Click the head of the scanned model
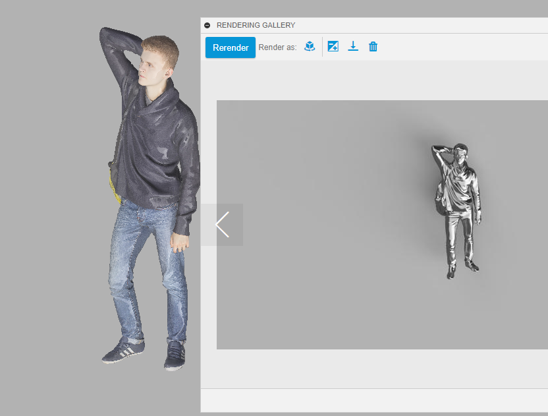 tap(155, 56)
